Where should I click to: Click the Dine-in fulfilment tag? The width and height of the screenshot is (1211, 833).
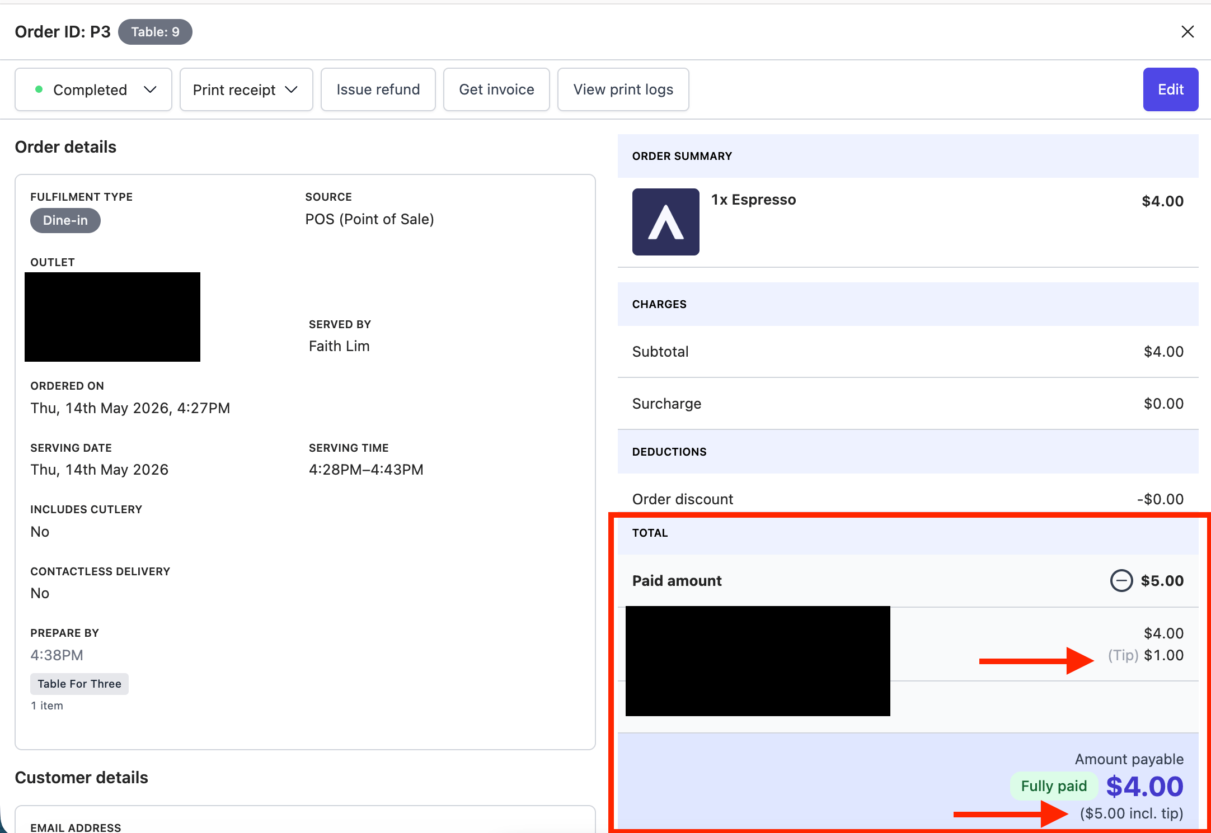tap(65, 220)
